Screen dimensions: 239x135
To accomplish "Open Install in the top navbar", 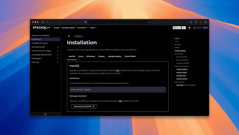I will point(56,28).
